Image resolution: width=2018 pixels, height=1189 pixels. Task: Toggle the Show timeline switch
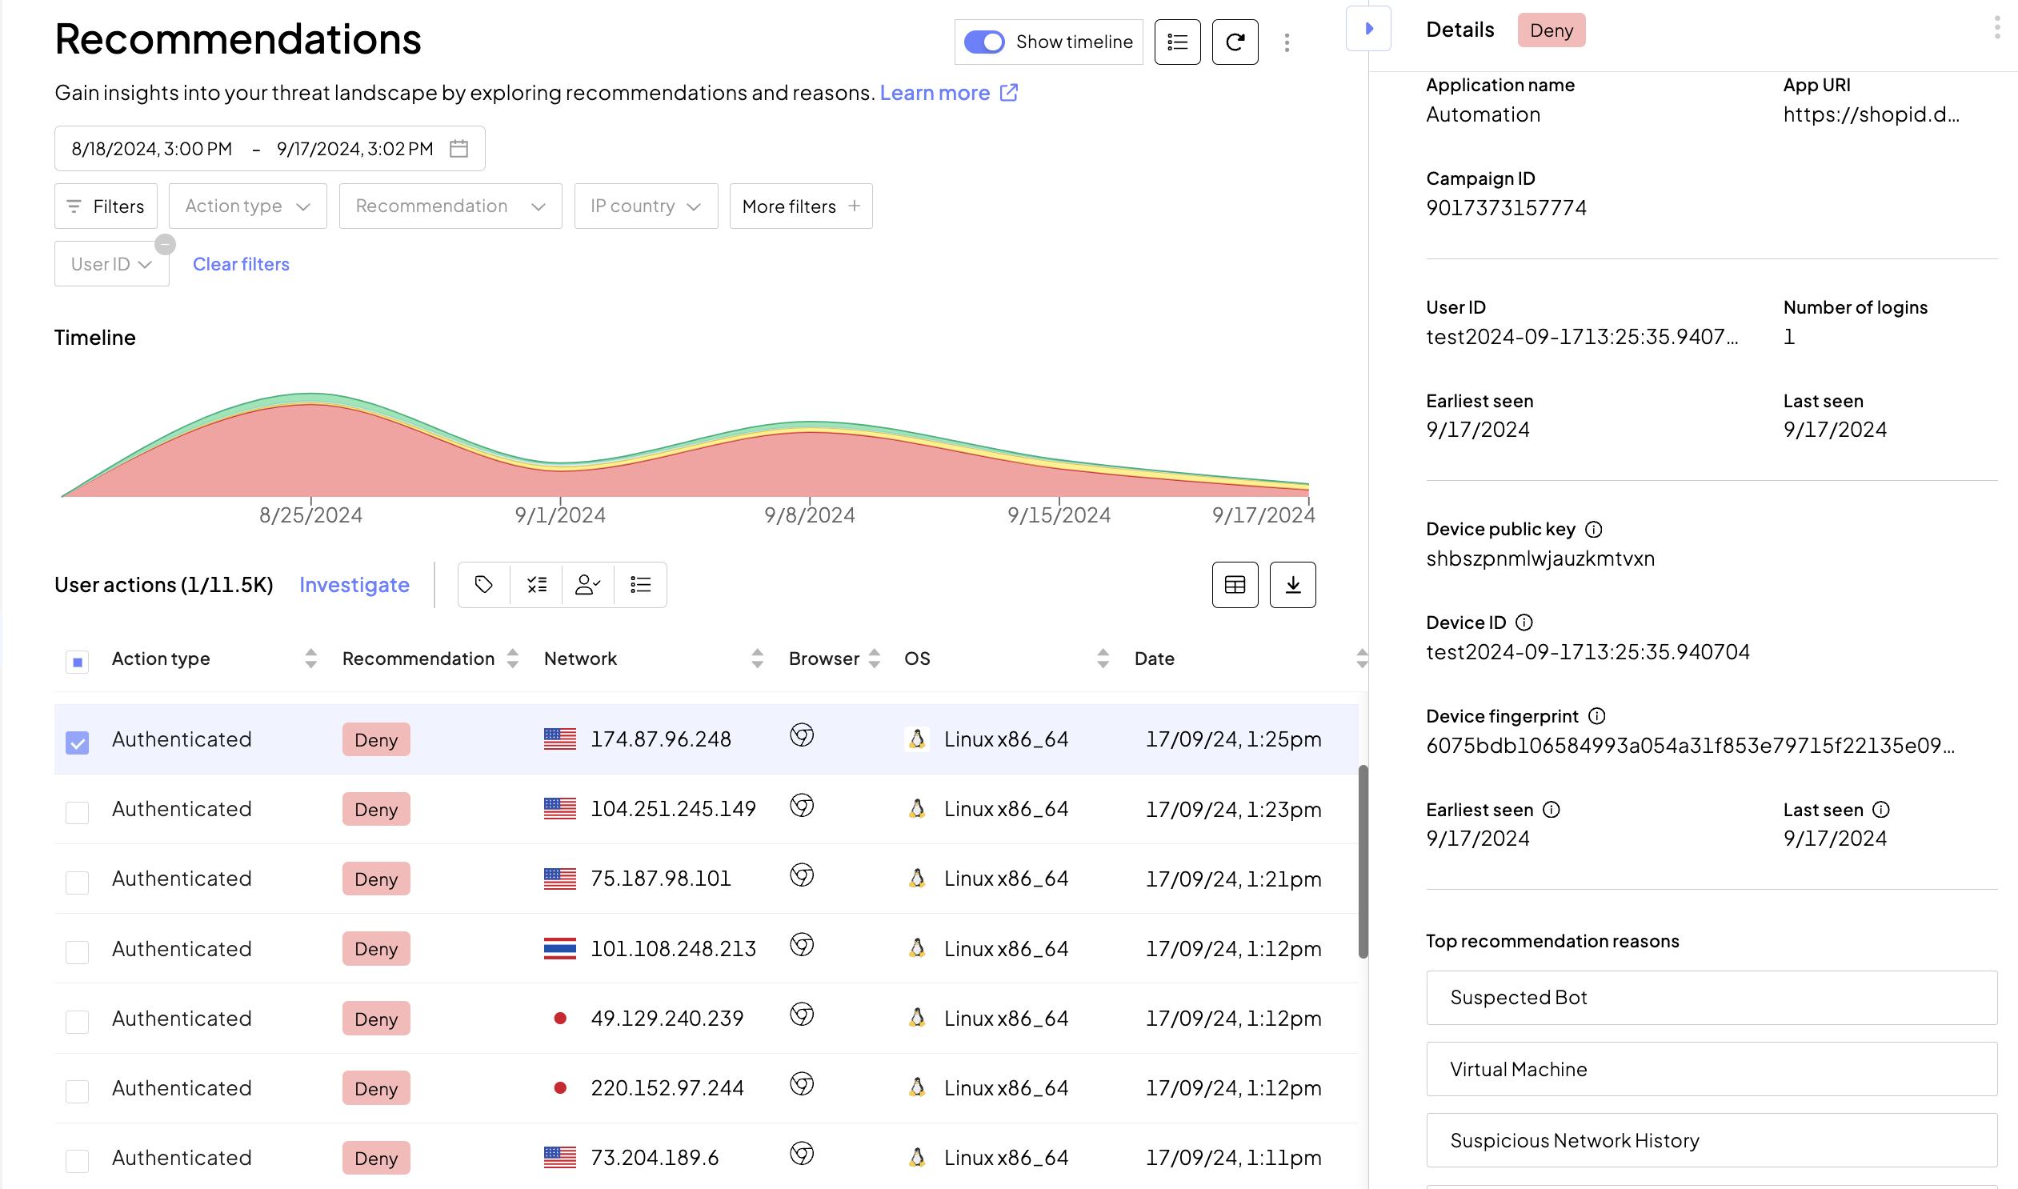point(983,42)
